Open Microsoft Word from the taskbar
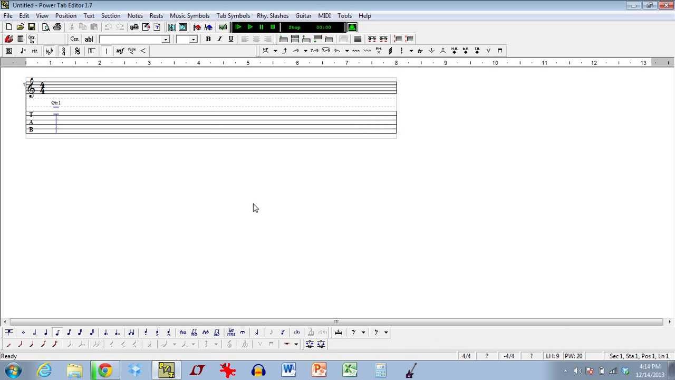The image size is (675, 380). [288, 370]
